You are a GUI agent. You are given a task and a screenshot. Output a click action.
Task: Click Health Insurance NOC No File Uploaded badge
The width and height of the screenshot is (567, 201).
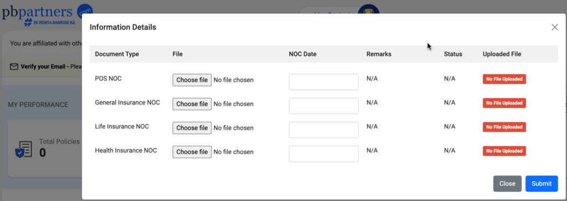504,151
